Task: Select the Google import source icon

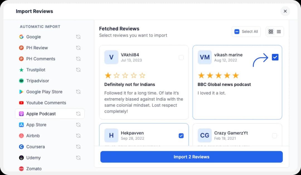Action: tap(22, 37)
